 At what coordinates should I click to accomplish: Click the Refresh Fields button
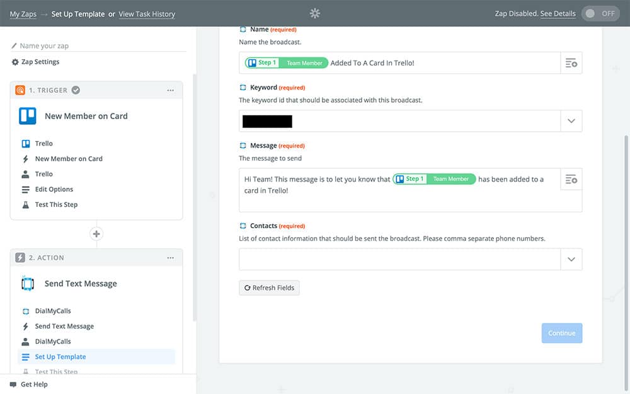(x=269, y=287)
